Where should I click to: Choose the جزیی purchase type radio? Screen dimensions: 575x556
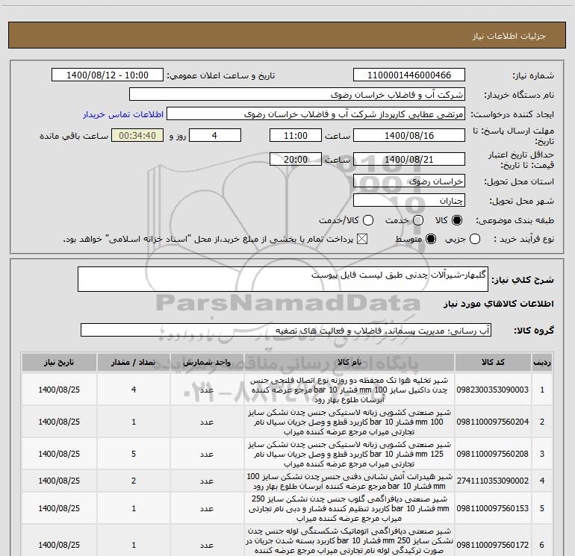(x=475, y=239)
